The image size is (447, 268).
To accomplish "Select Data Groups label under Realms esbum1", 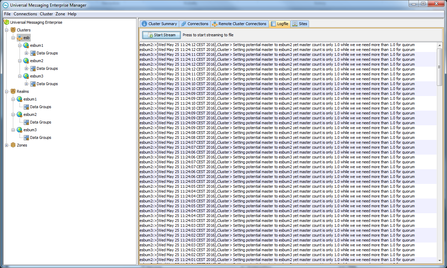I will click(41, 107).
